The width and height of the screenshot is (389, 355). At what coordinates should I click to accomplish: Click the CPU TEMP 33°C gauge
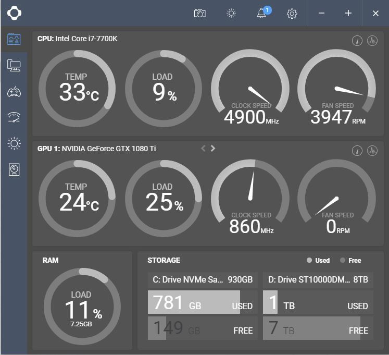[x=77, y=89]
